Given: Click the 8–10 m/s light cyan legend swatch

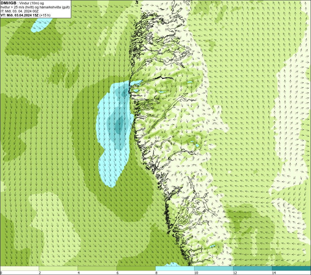Looking at the screenshot, I should coord(175,268).
